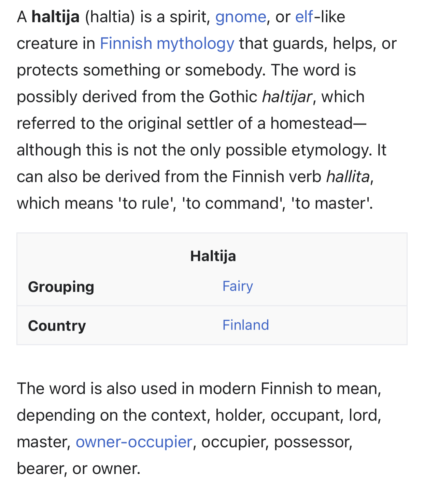Click the word homestead

[x=311, y=123]
